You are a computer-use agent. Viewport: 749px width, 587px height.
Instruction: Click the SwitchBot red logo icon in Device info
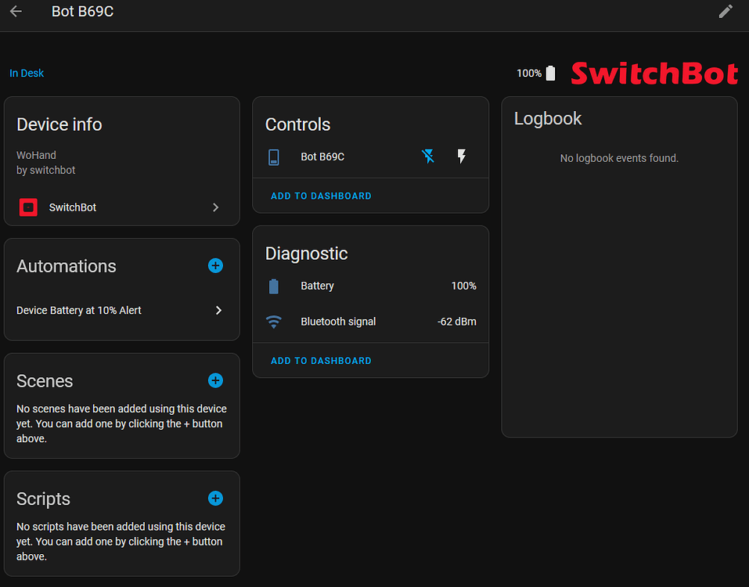click(x=28, y=207)
